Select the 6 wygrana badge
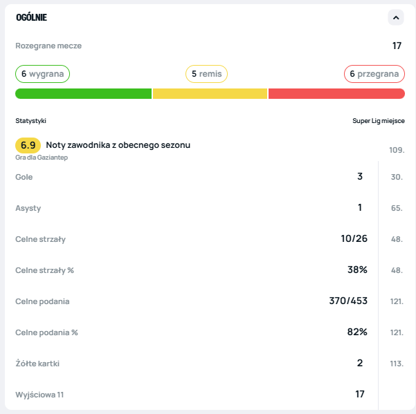This screenshot has height=414, width=416. coord(42,74)
